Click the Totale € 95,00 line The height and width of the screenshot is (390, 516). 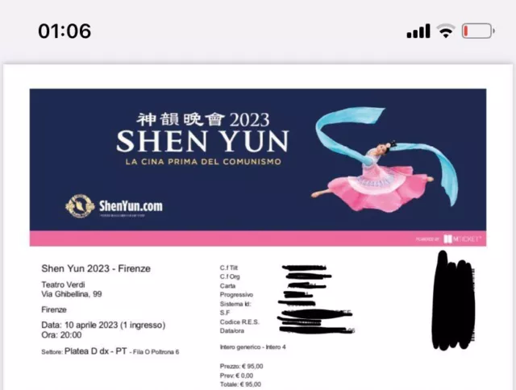[240, 384]
